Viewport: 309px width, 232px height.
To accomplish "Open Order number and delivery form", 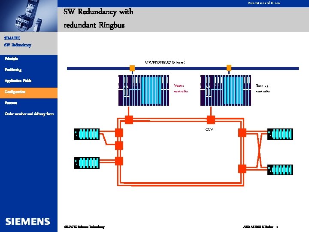I will click(x=29, y=114).
